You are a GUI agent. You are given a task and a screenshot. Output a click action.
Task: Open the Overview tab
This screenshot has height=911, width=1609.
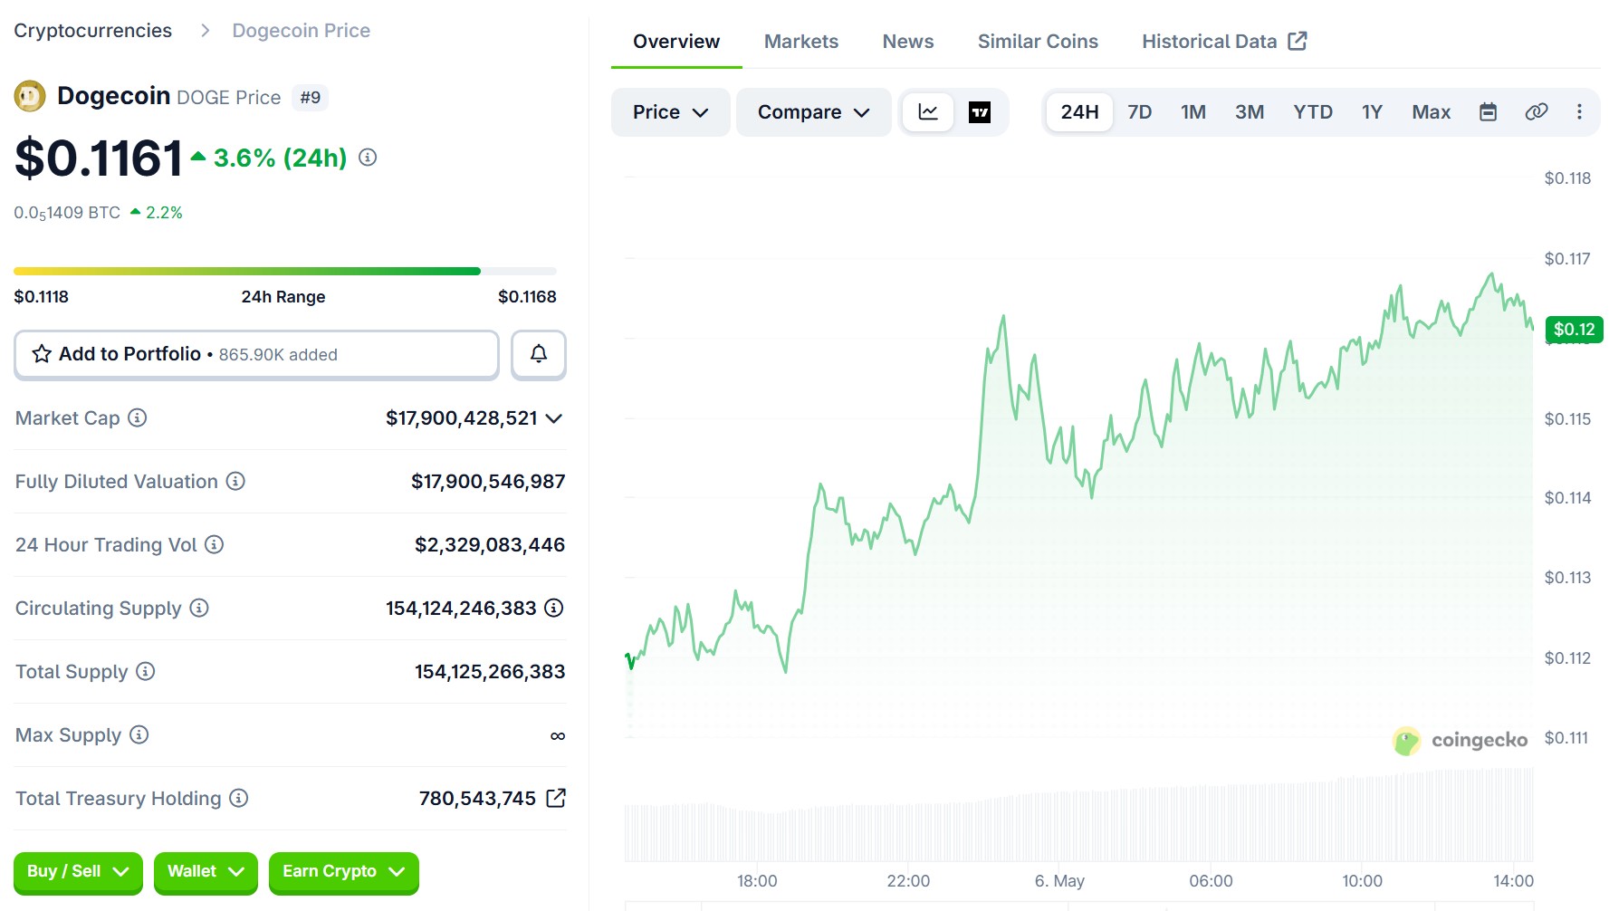tap(676, 42)
